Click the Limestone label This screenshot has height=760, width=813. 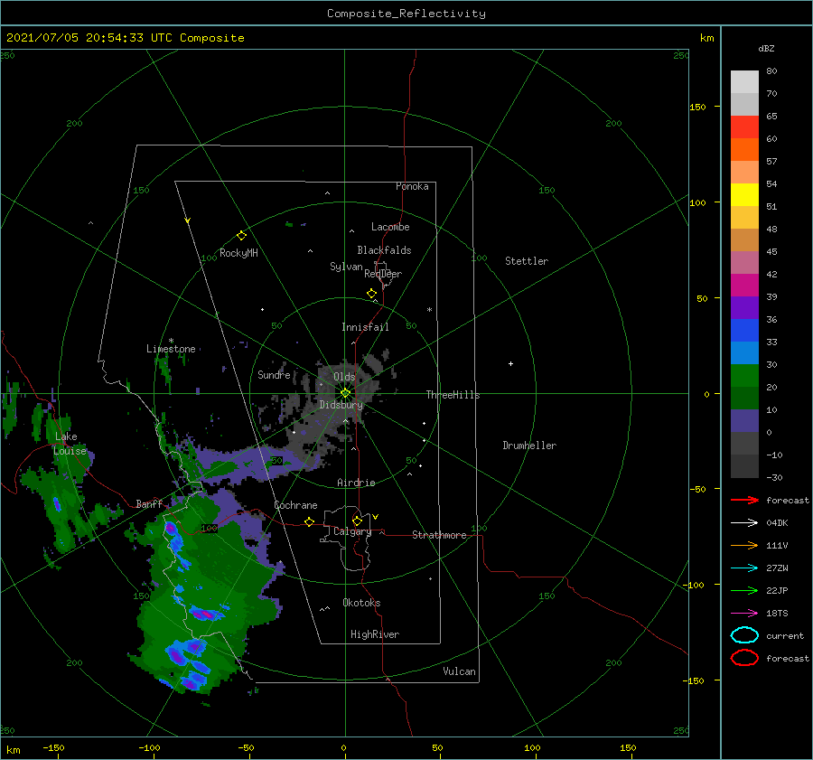[x=171, y=349]
